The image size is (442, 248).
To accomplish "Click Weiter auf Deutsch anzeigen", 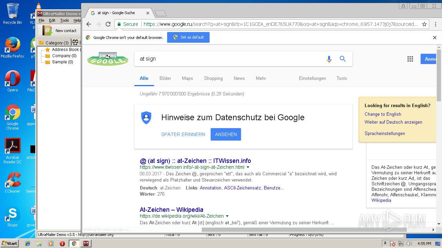I will tap(393, 122).
